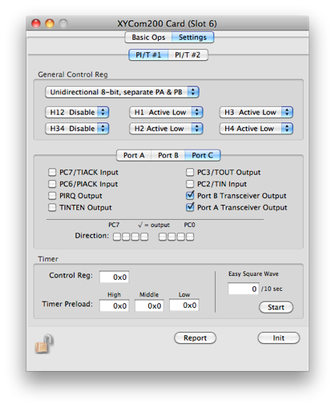
Task: Click the padlock icon to lock settings
Action: point(44,344)
